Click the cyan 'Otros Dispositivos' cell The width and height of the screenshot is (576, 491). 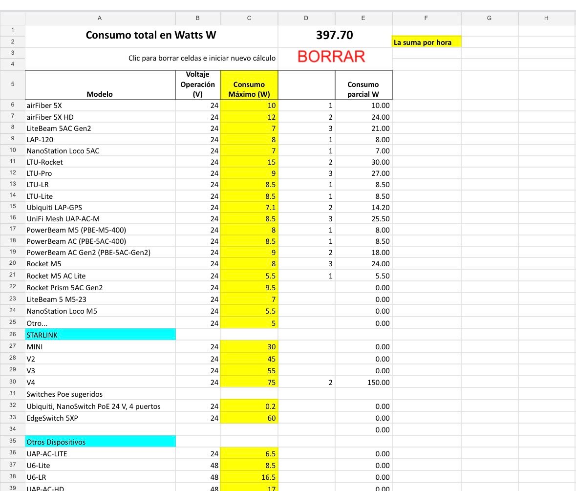[x=100, y=442]
